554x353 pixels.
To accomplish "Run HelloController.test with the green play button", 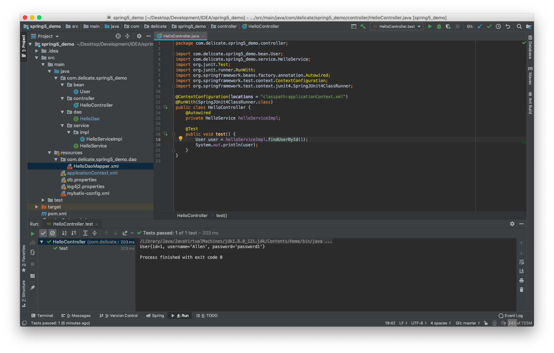I will click(430, 26).
